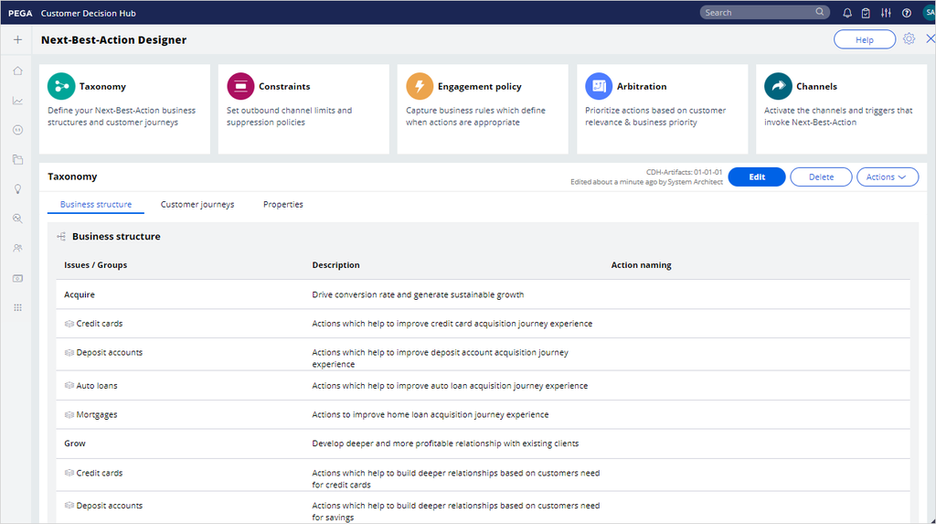Switch to the Properties tab

282,205
